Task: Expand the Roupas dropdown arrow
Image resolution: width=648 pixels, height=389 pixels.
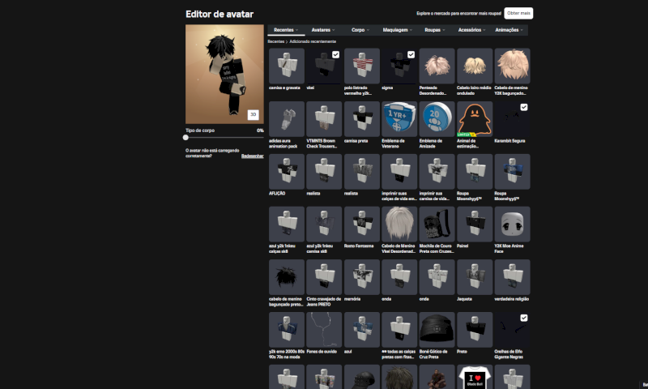Action: pos(443,30)
